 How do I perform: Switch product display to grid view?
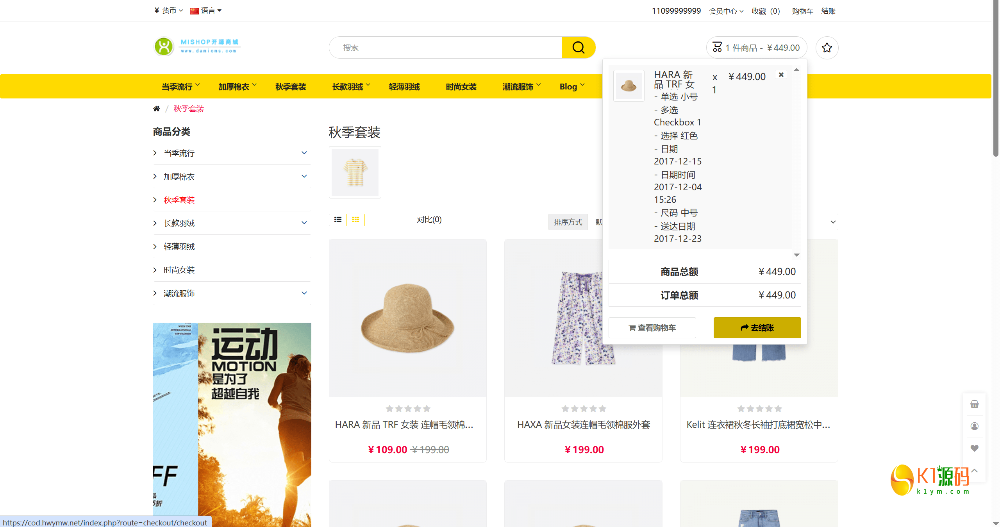[x=355, y=220]
